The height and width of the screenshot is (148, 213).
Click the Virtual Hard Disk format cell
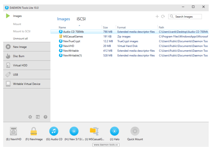[x=127, y=46]
